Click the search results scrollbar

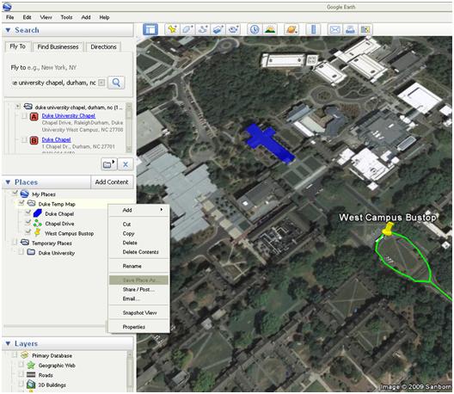tap(129, 127)
